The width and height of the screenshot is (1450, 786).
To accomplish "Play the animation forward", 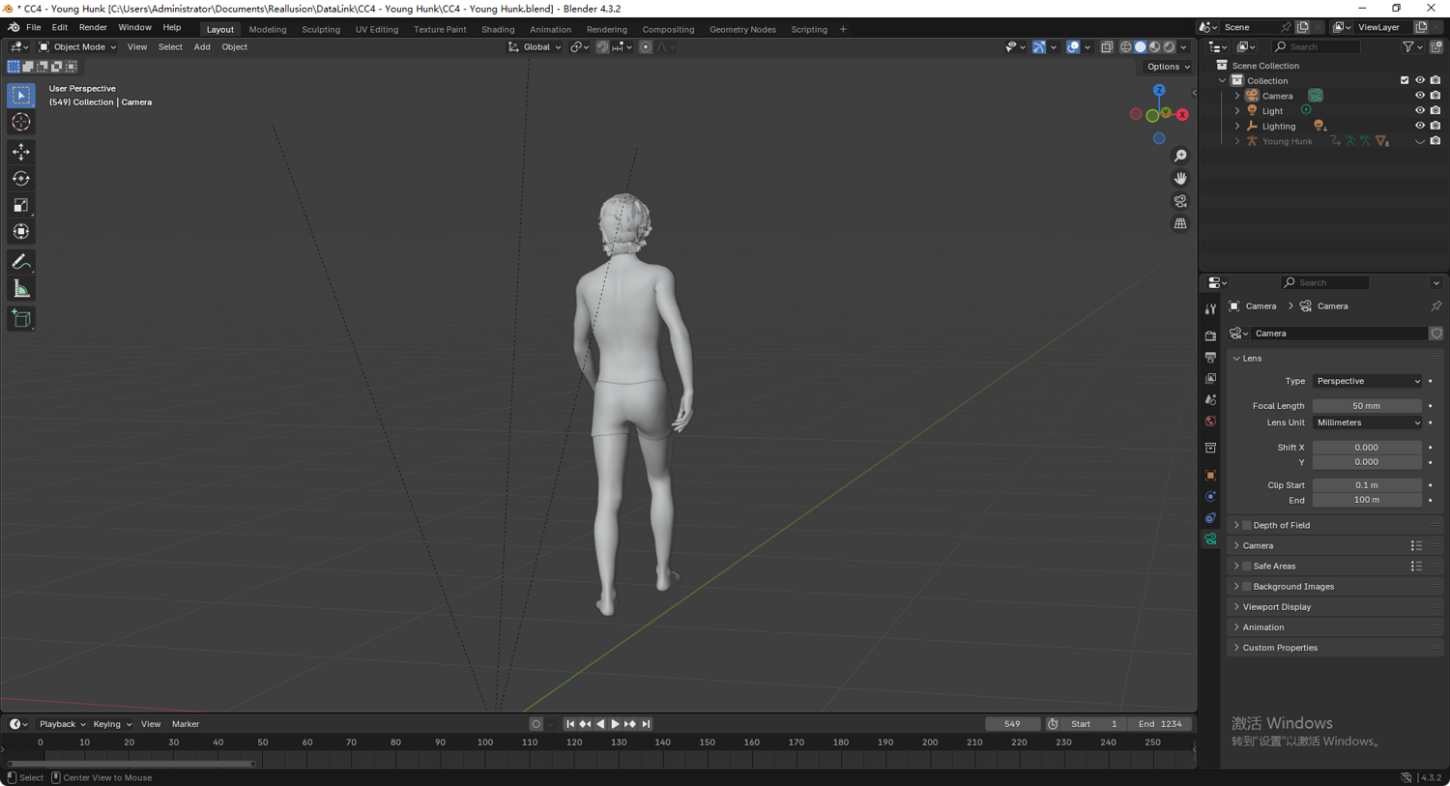I will pyautogui.click(x=615, y=724).
